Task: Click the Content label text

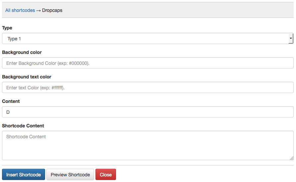Action: [x=11, y=101]
